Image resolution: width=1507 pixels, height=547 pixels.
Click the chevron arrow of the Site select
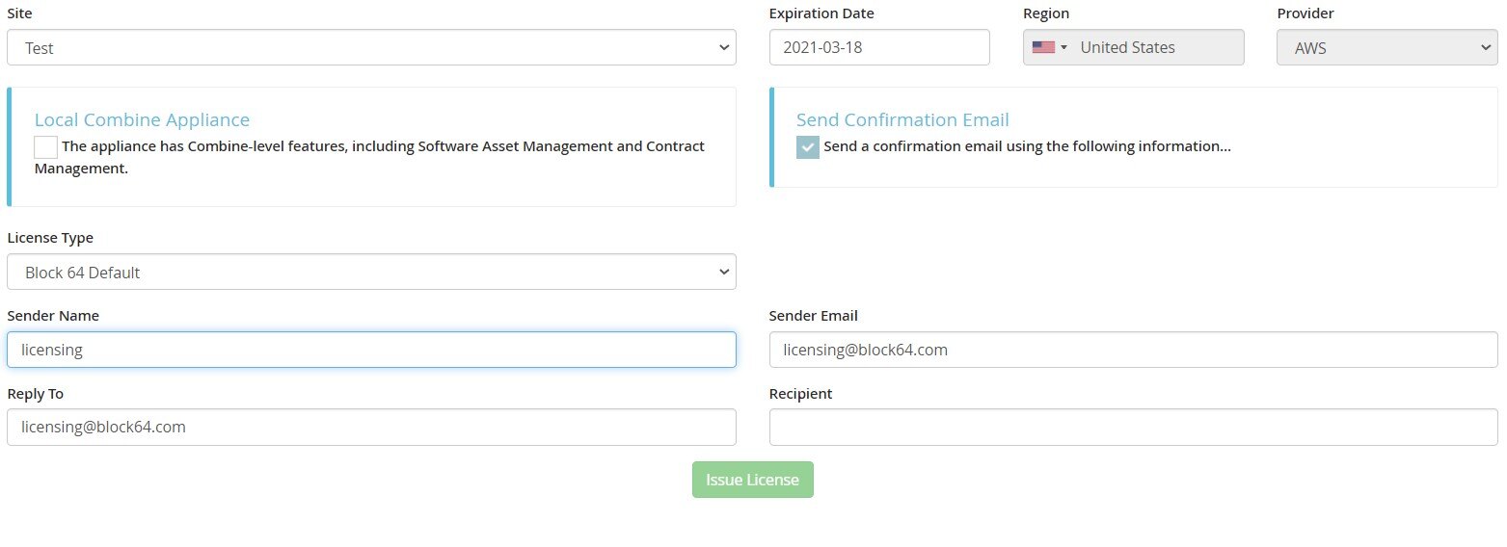tap(724, 47)
